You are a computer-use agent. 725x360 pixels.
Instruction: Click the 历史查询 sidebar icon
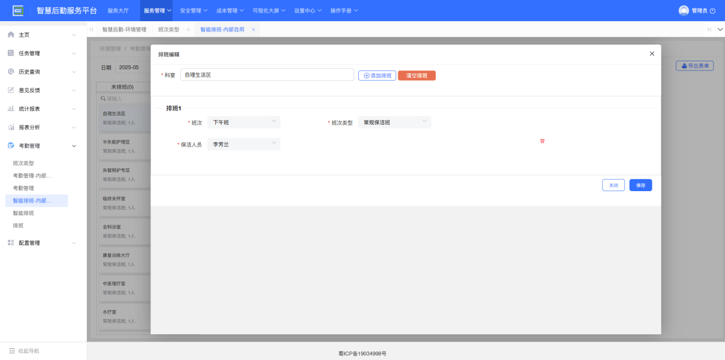point(11,72)
